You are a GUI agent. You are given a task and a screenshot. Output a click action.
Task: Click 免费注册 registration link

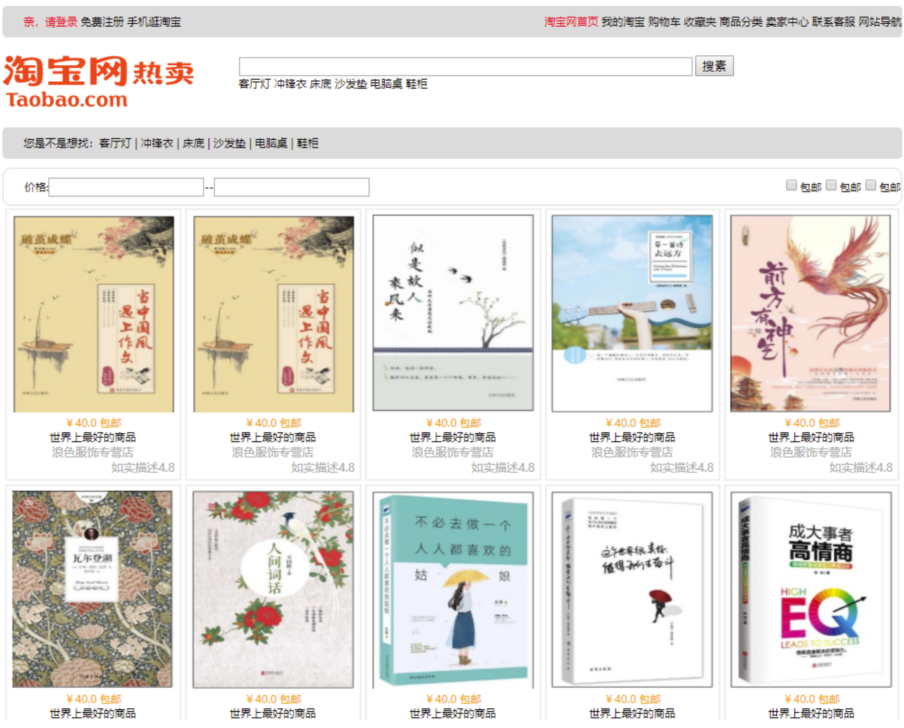102,22
